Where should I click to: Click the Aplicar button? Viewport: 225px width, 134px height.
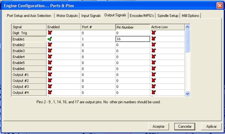click(211, 127)
